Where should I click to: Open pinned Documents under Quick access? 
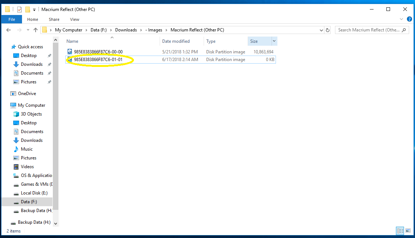pyautogui.click(x=32, y=73)
